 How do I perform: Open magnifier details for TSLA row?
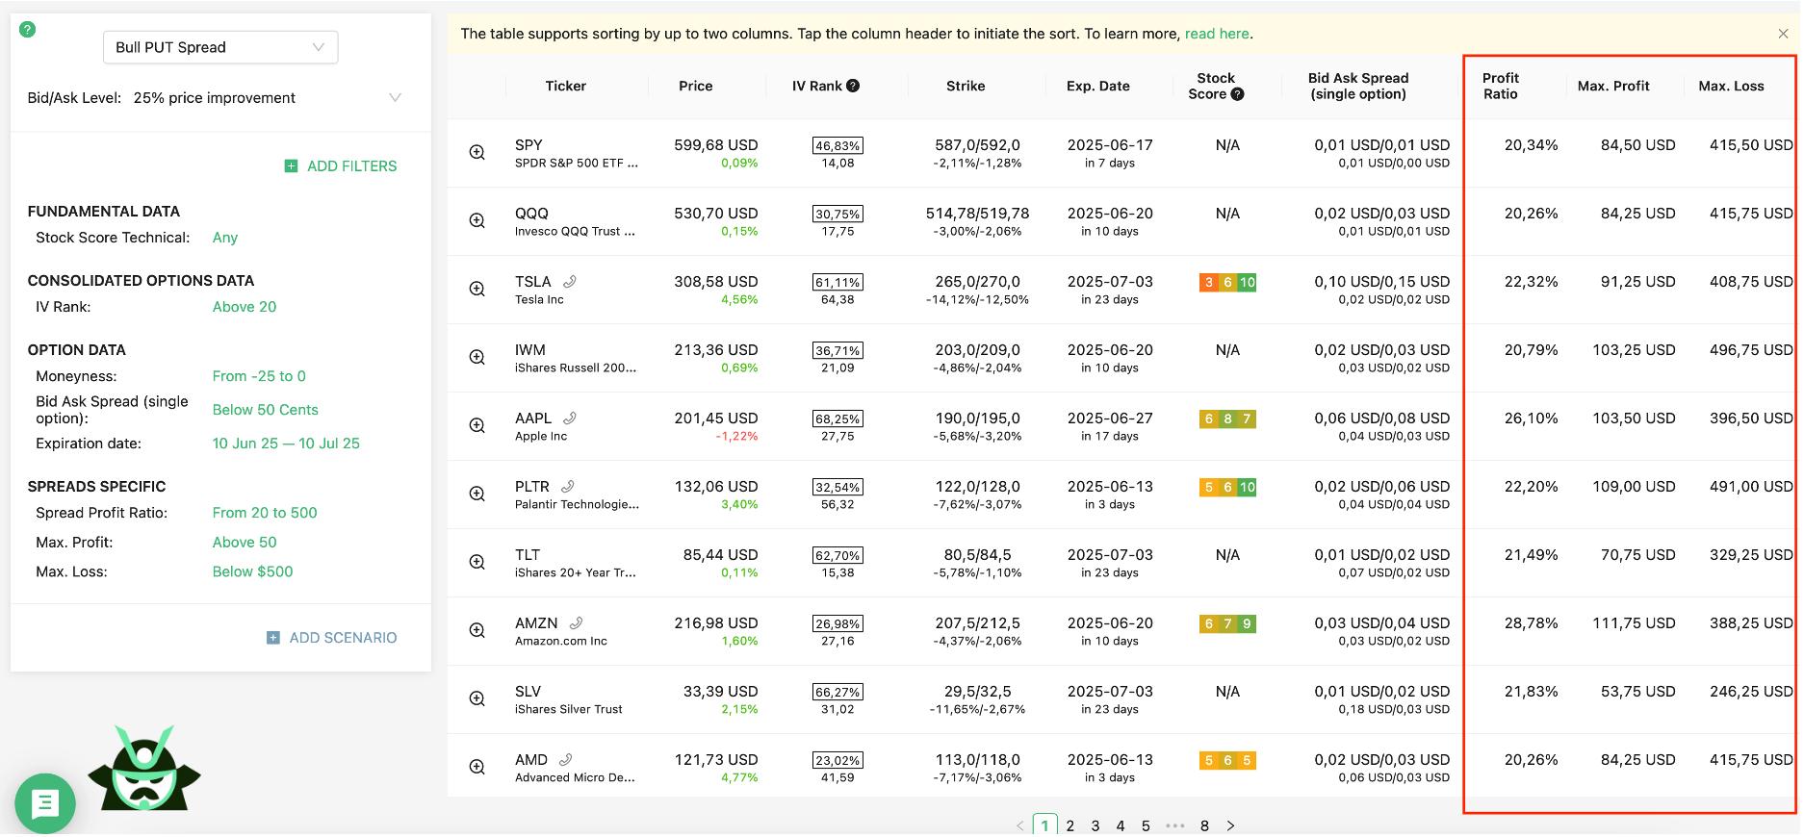point(477,290)
